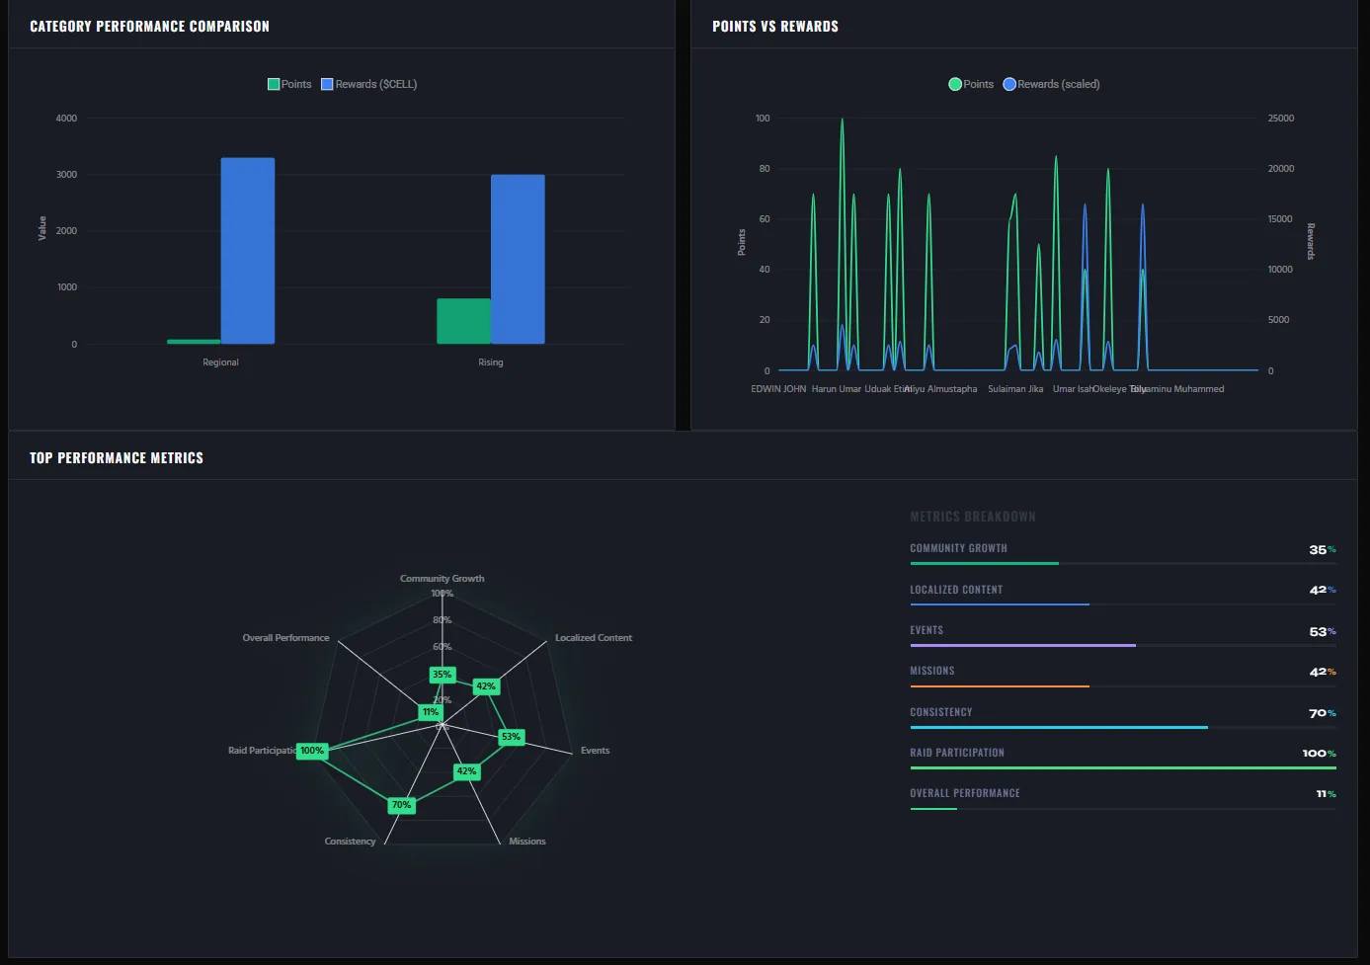This screenshot has width=1370, height=965.
Task: Click the Consistency radar axis label
Action: (350, 842)
